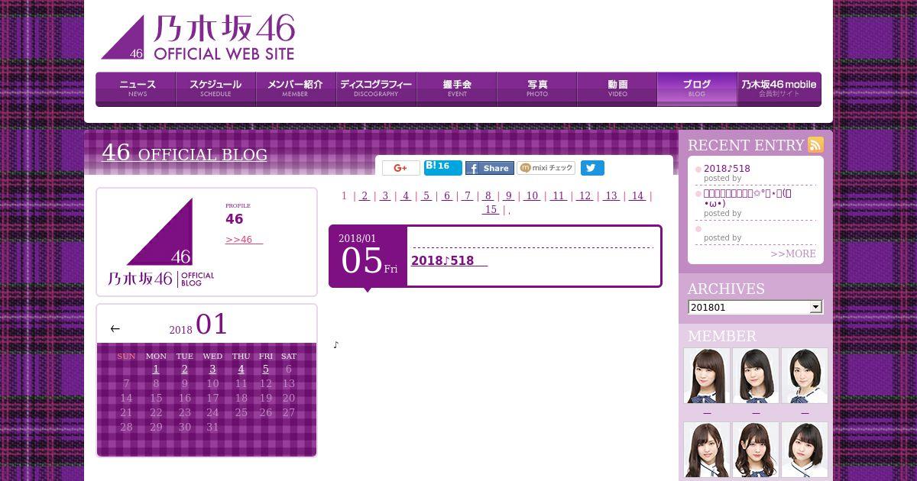Open the Discography navigation tab
This screenshot has height=481, width=917.
click(376, 89)
